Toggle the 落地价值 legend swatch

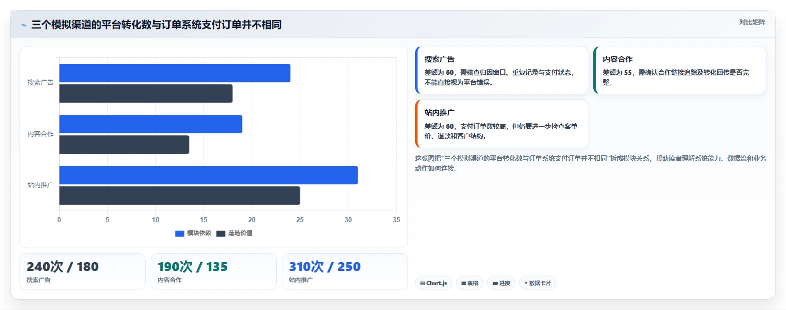221,233
